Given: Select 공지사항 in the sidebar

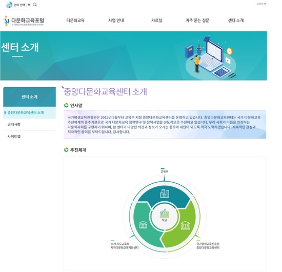Looking at the screenshot, I should click(30, 124).
